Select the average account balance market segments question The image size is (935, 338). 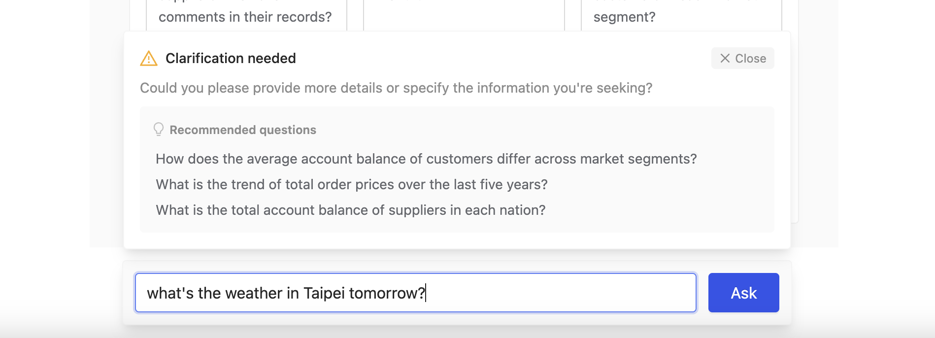[x=426, y=159]
